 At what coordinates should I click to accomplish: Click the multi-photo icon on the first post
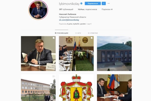(x=54, y=38)
